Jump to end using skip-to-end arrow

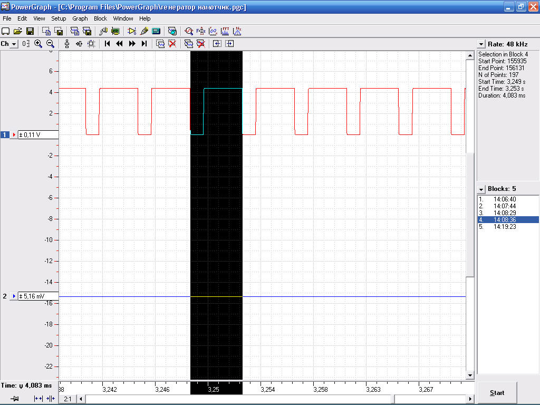point(144,44)
